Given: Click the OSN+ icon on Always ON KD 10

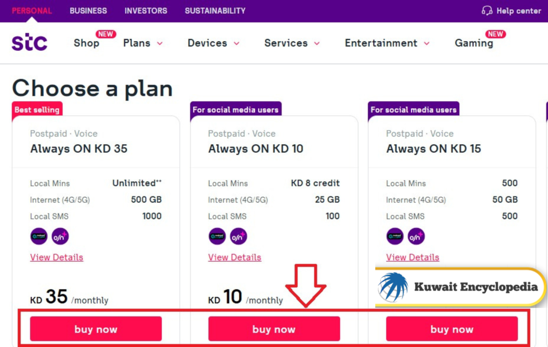Looking at the screenshot, I should pyautogui.click(x=238, y=236).
